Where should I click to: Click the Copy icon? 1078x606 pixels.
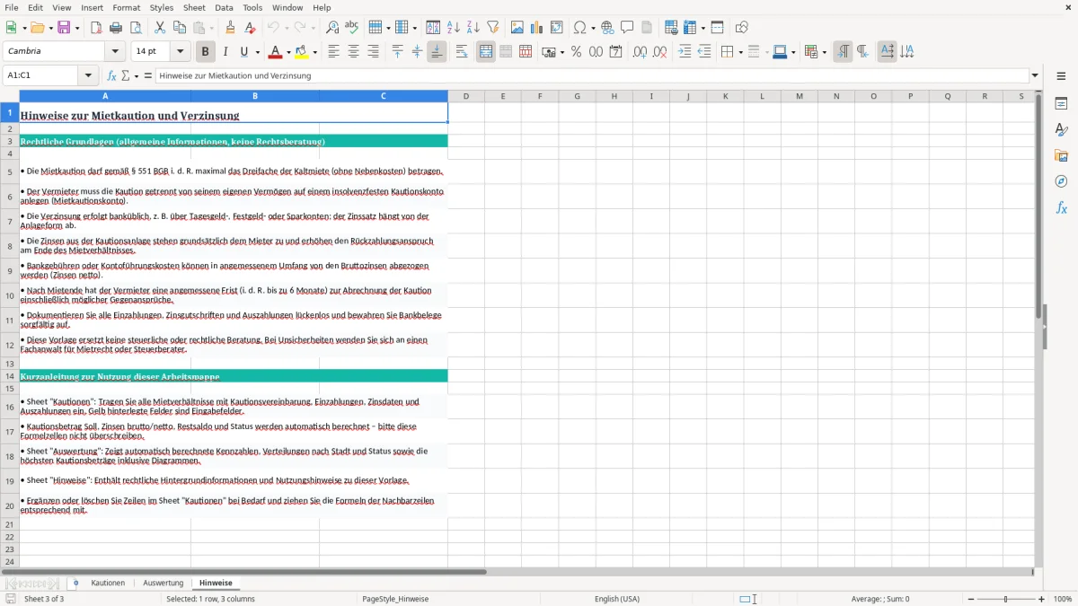point(180,28)
